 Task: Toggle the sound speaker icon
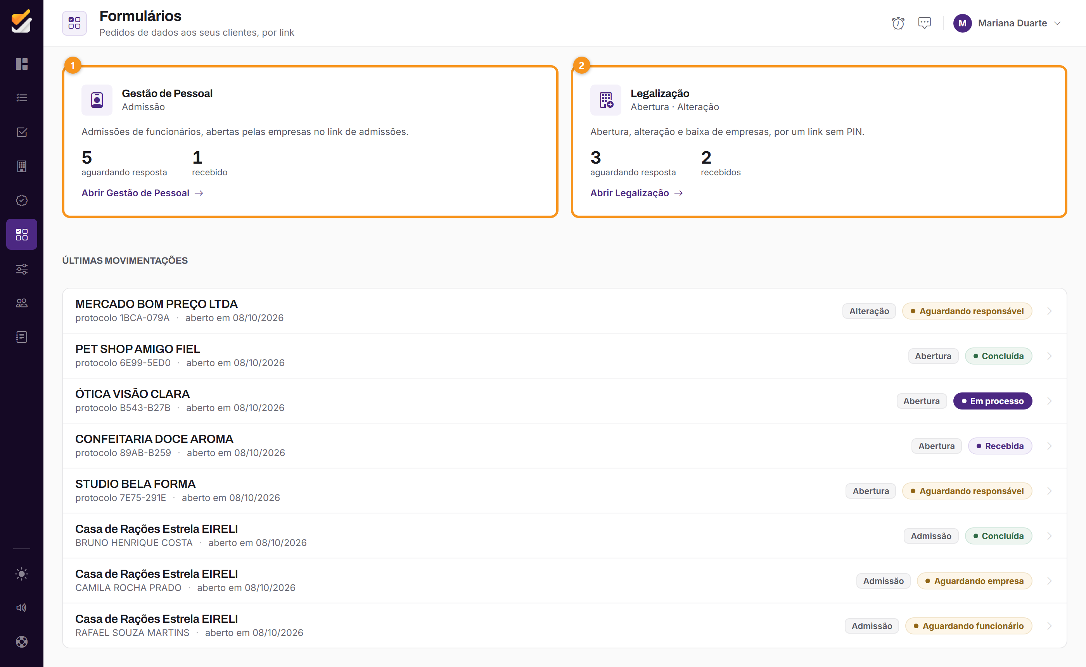point(22,607)
